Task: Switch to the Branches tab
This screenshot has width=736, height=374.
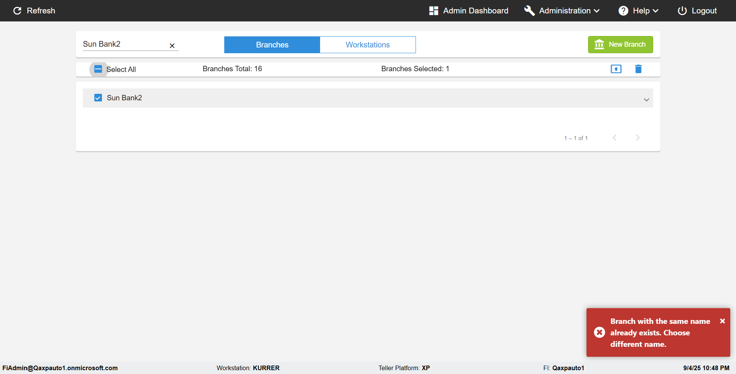Action: (x=272, y=45)
